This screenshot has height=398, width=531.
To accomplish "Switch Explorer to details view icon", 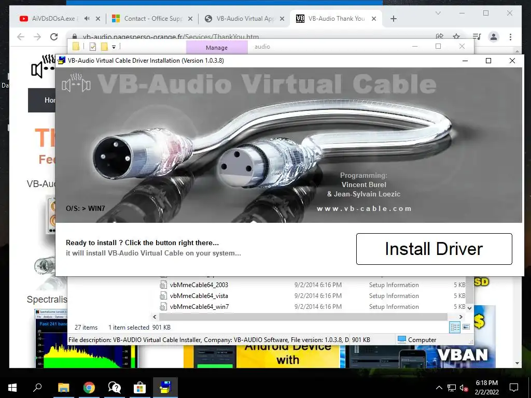I will click(455, 327).
